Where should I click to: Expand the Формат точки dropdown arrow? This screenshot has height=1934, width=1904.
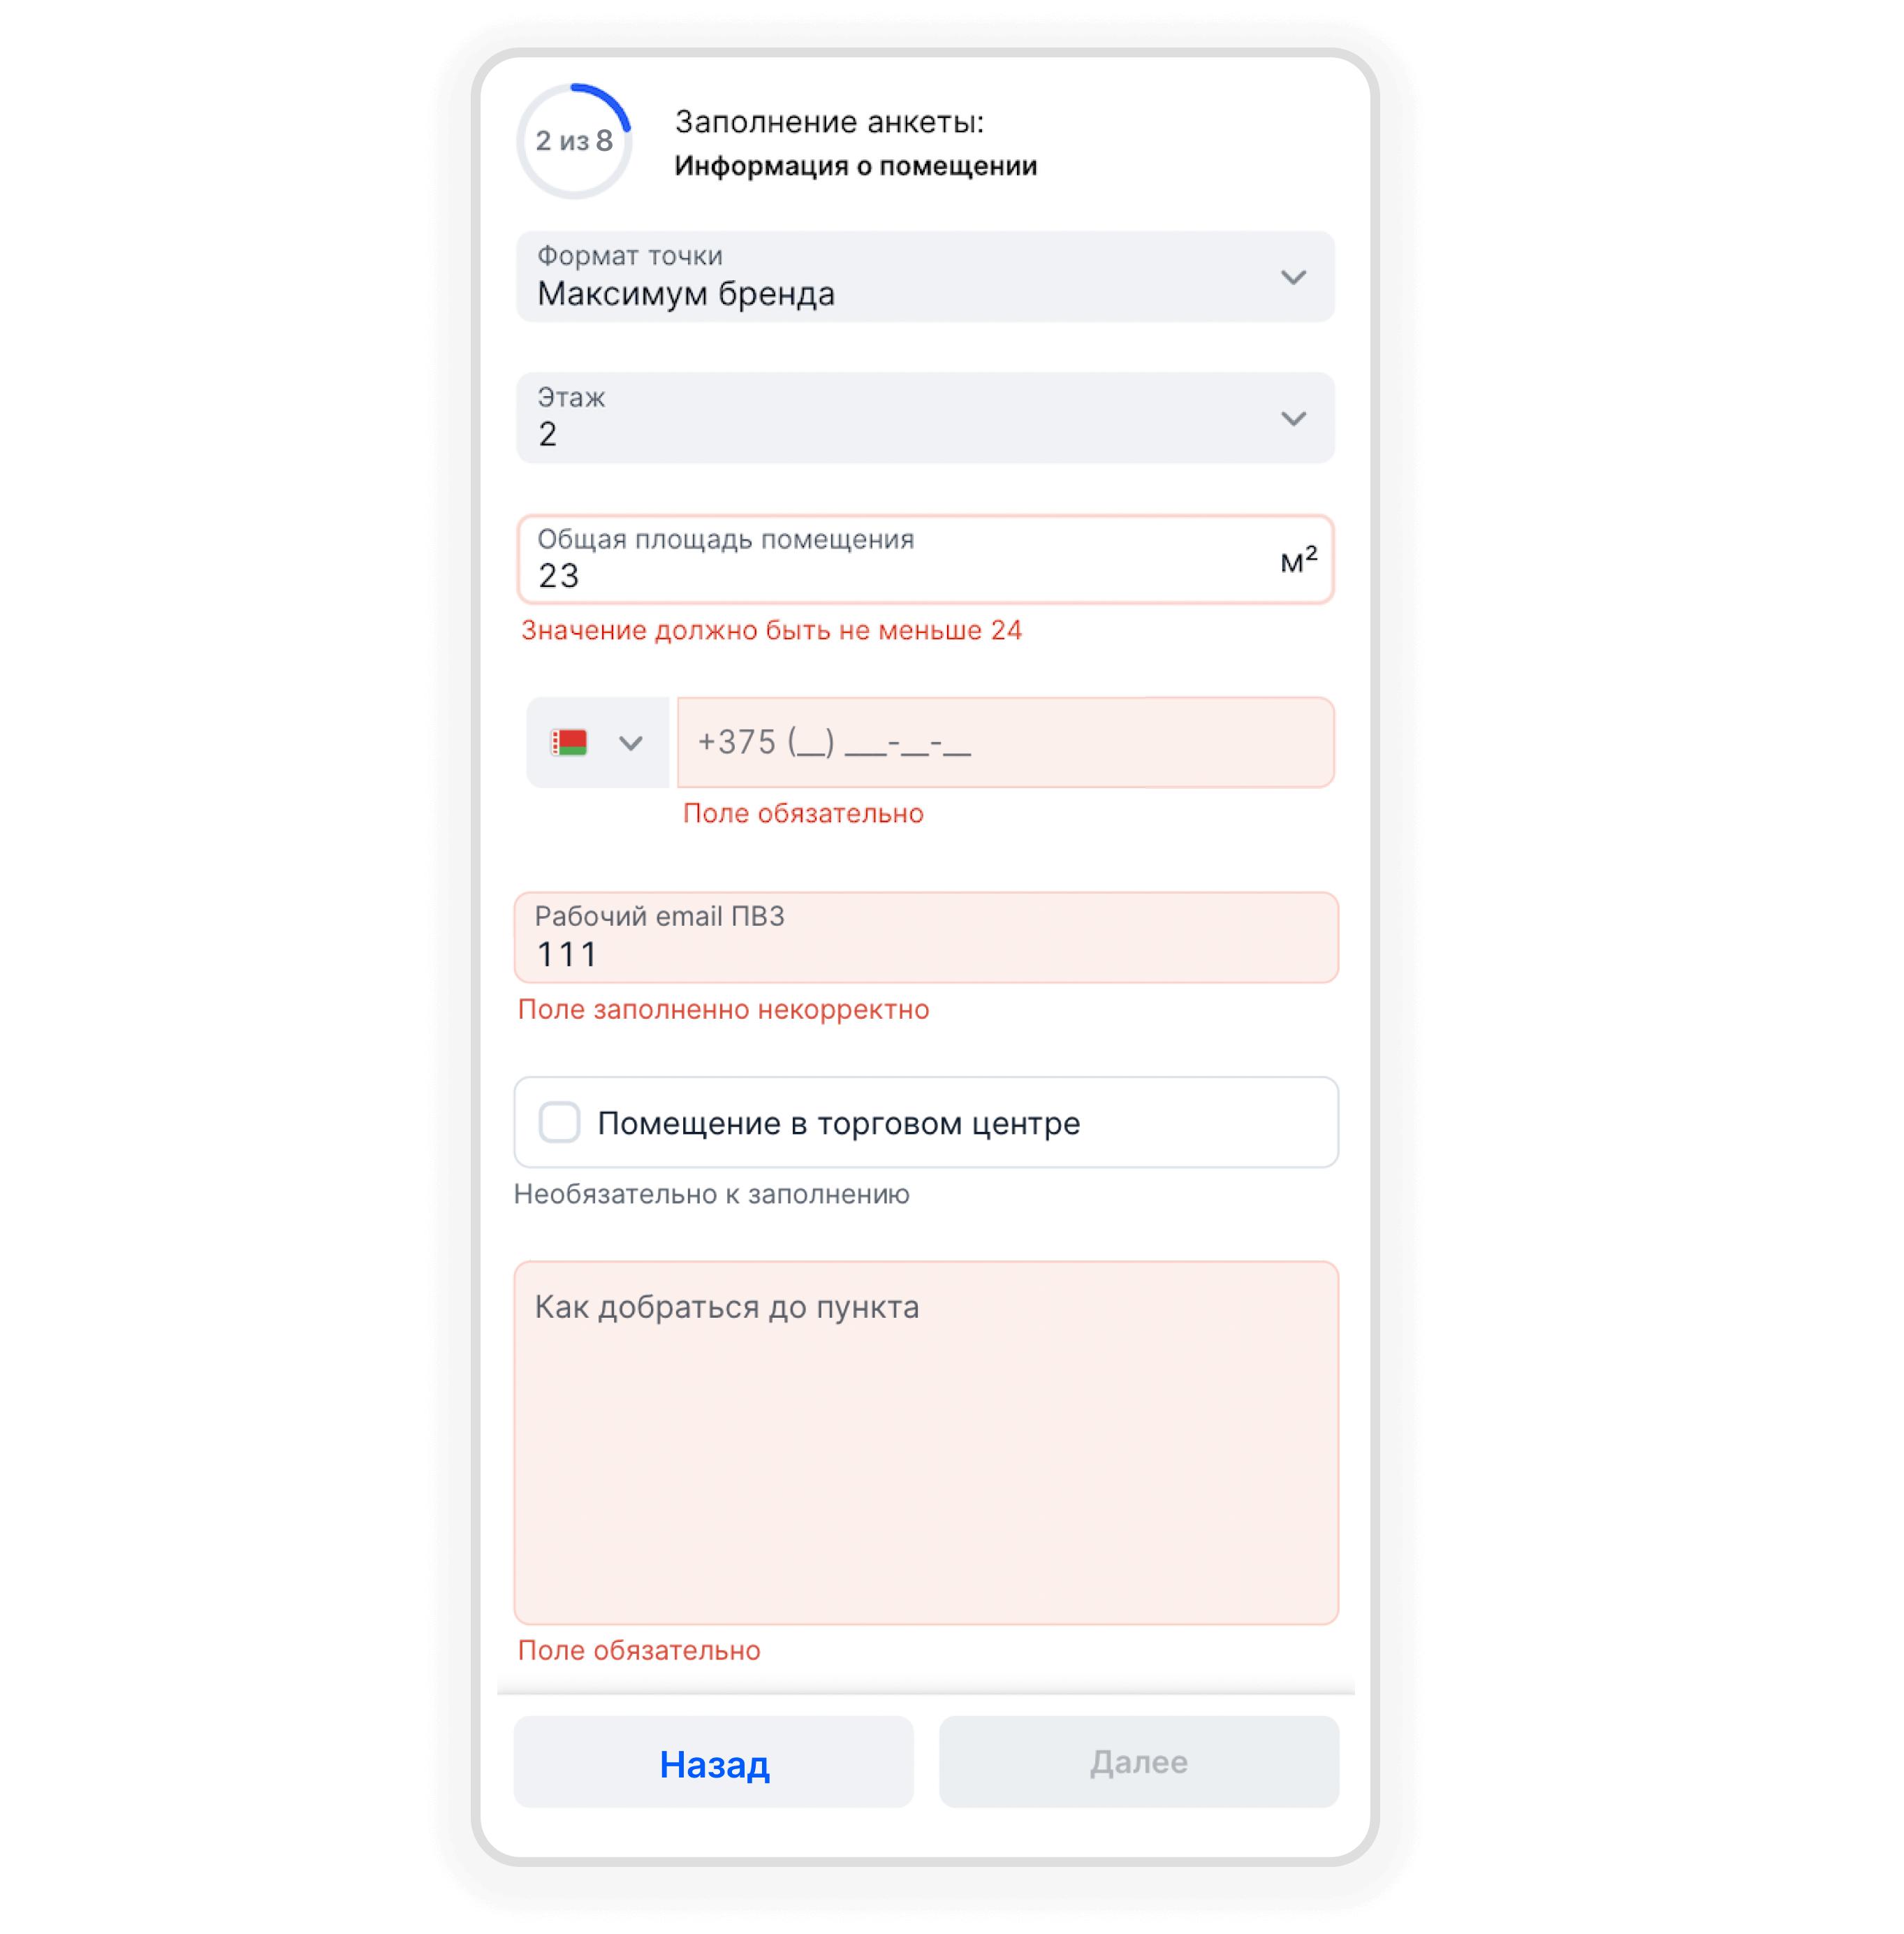[1293, 277]
